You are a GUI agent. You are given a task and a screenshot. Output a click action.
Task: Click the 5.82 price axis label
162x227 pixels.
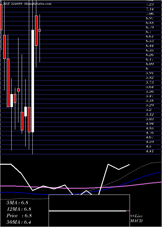point(150,78)
